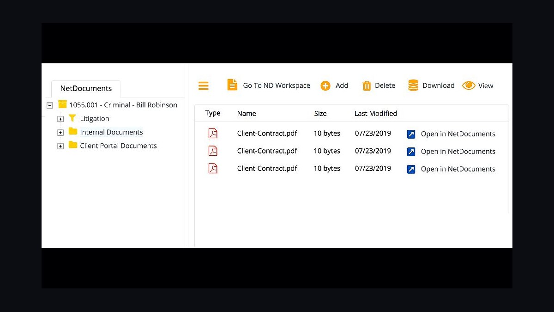Click the Delete button label
Viewport: 554px width, 312px height.
pos(385,86)
